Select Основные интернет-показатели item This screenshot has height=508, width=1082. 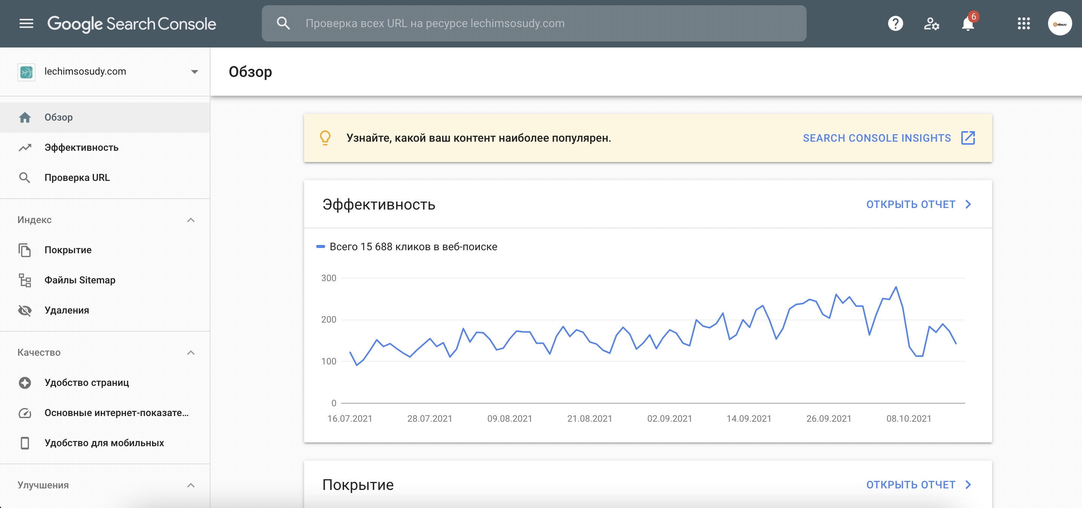click(x=116, y=413)
